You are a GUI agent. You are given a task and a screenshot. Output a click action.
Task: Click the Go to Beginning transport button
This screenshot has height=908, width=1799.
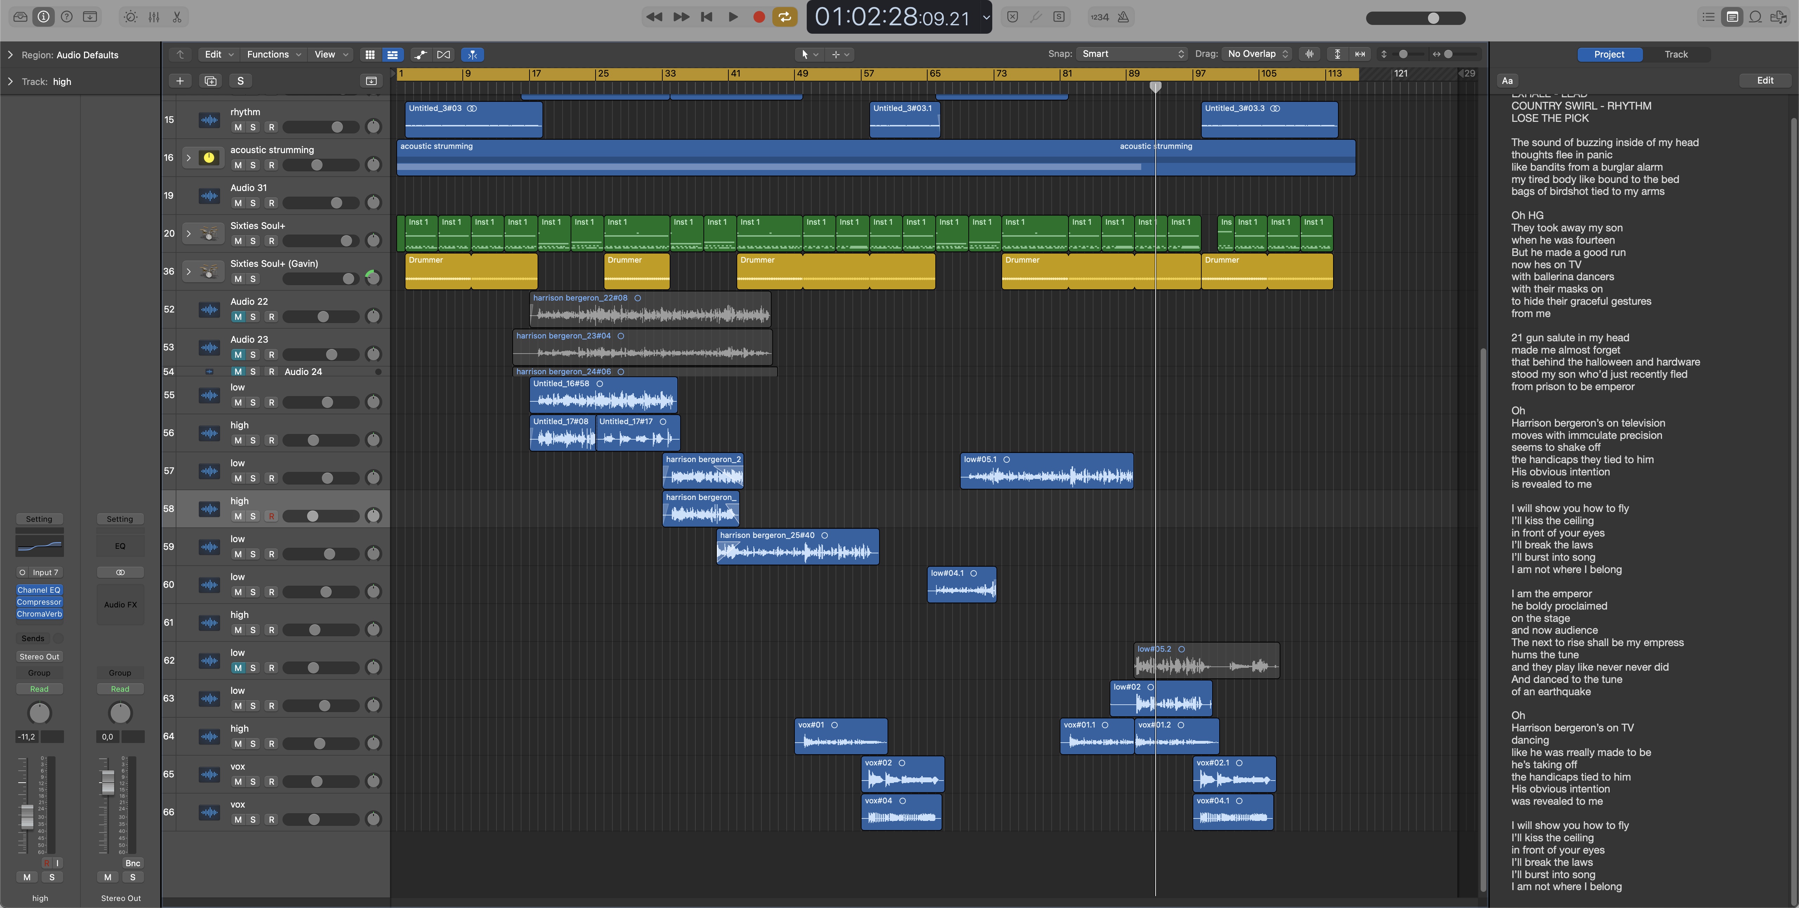(706, 18)
